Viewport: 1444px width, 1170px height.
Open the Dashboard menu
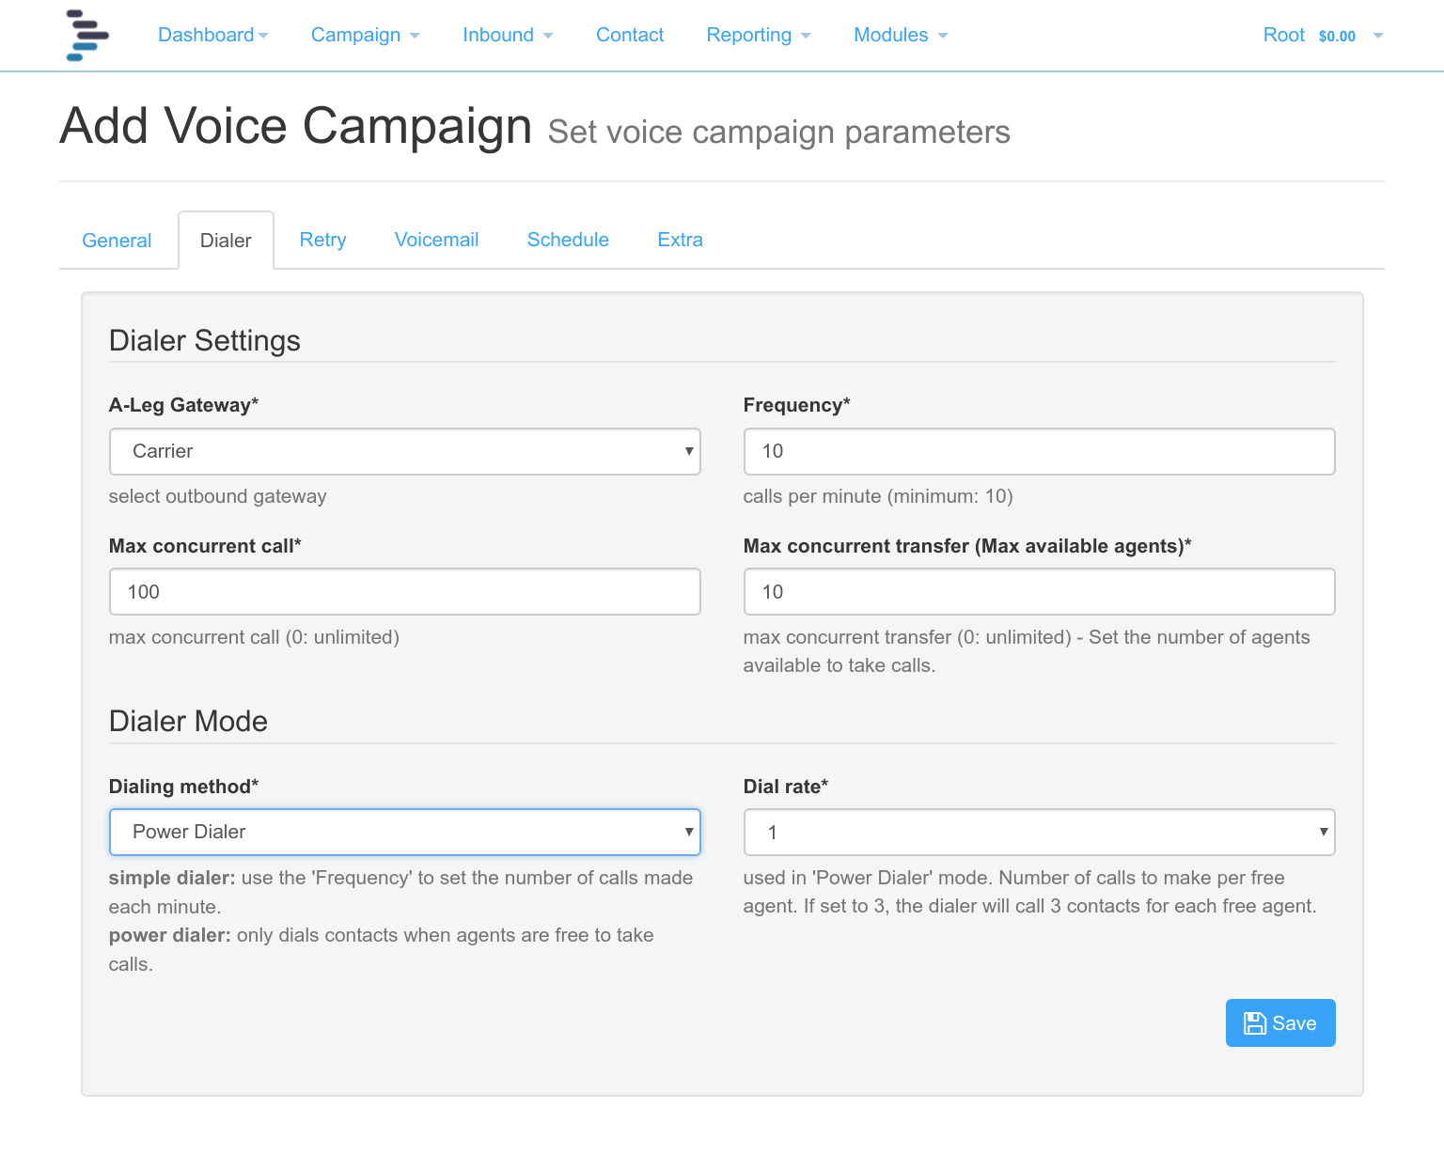coord(212,35)
